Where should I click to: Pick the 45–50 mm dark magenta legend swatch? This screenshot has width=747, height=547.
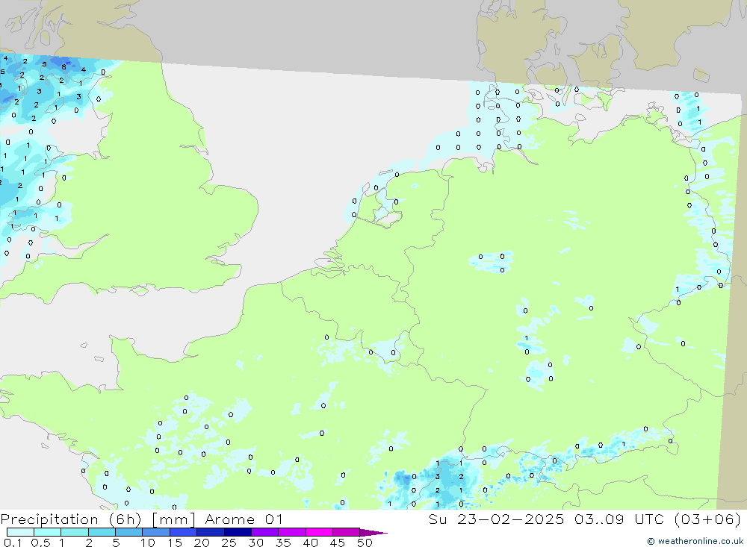pos(347,532)
